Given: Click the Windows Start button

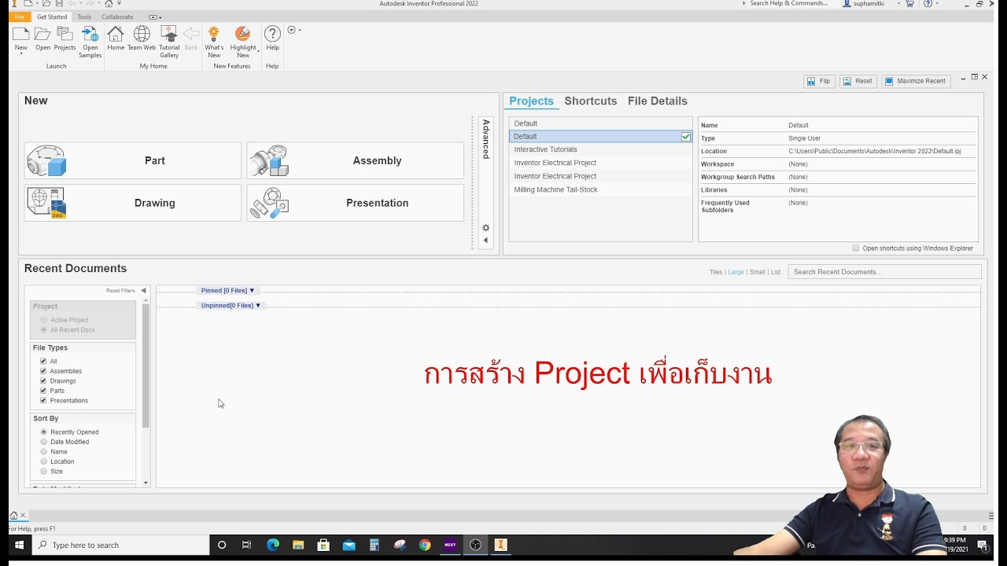Looking at the screenshot, I should 19,545.
